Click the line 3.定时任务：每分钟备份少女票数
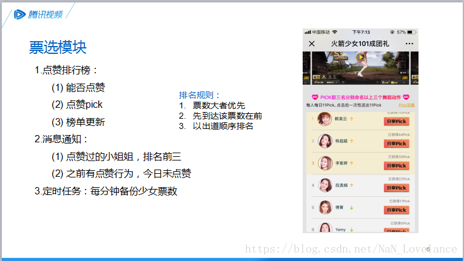 point(106,191)
